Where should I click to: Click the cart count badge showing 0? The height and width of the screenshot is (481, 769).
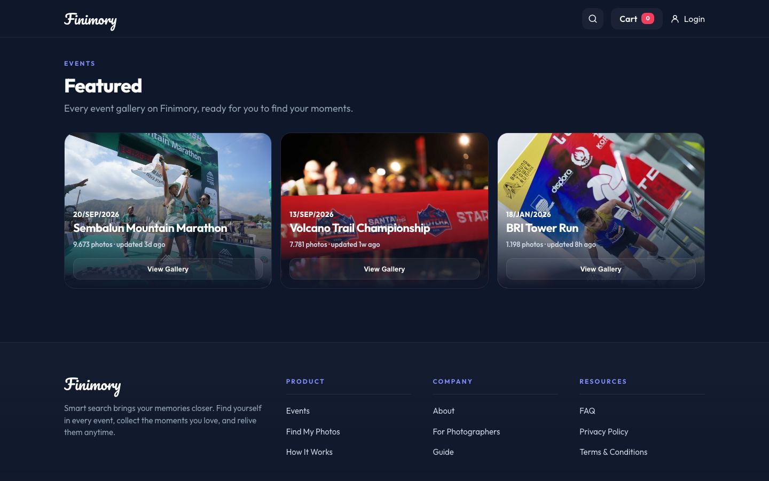648,19
